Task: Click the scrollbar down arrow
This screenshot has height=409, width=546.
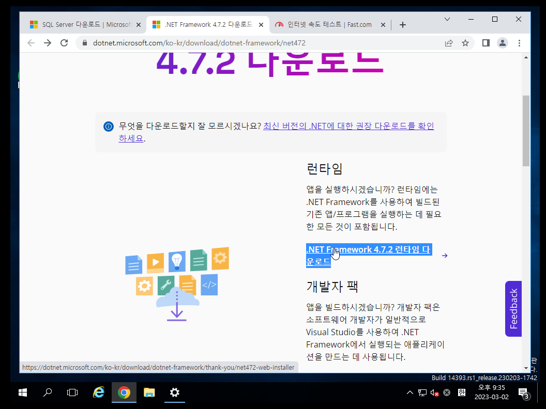Action: click(526, 368)
